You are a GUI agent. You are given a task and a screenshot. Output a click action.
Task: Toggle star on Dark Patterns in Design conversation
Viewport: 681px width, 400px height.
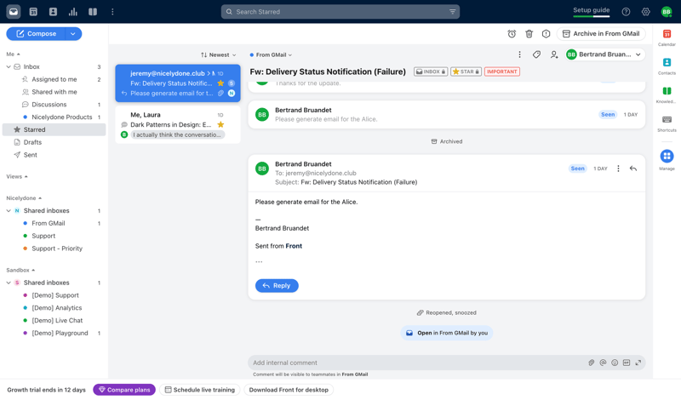coord(220,124)
